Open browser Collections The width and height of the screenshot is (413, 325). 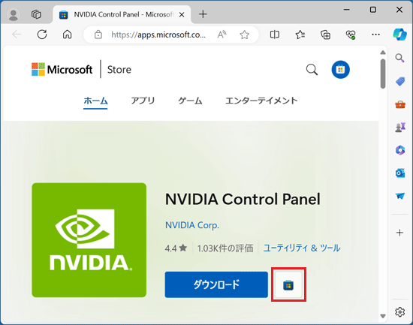click(325, 35)
